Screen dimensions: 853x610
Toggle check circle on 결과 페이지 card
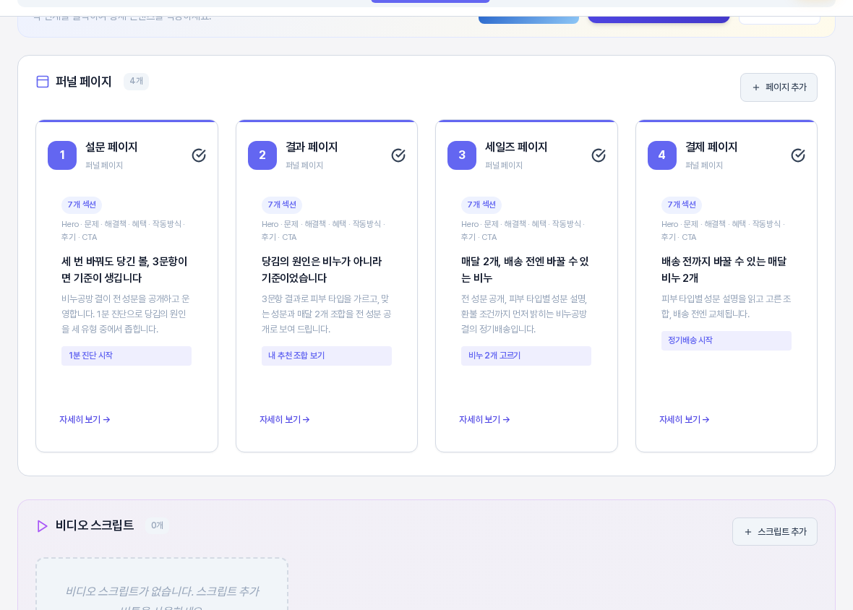pos(398,155)
